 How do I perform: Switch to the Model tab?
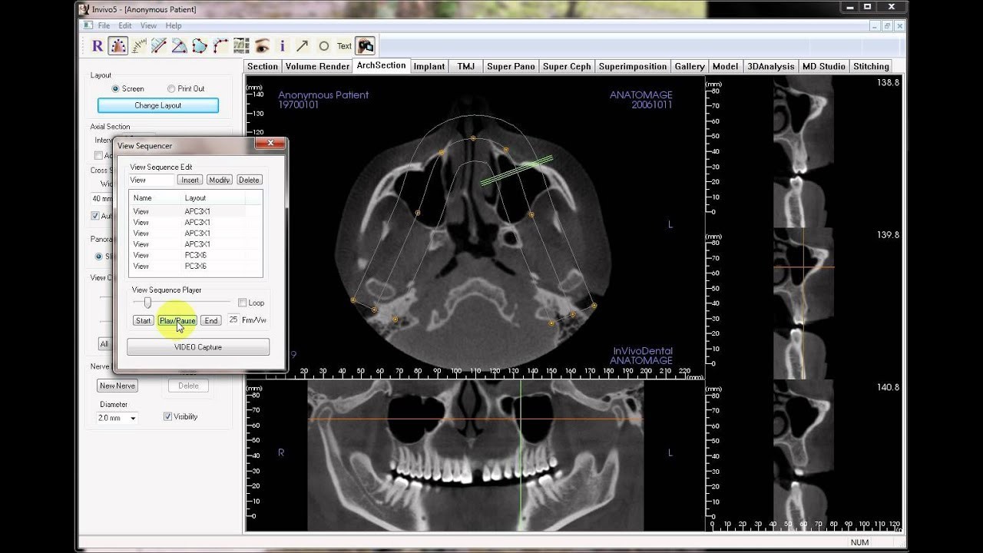(x=725, y=67)
